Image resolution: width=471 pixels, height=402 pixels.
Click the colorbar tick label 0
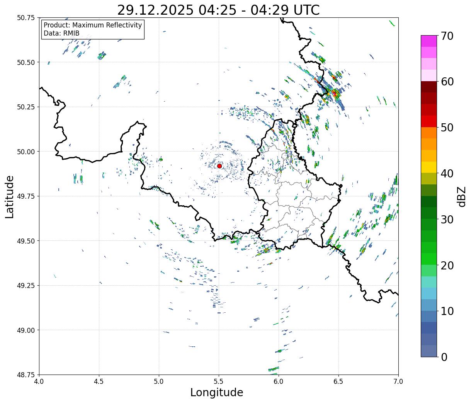[444, 357]
